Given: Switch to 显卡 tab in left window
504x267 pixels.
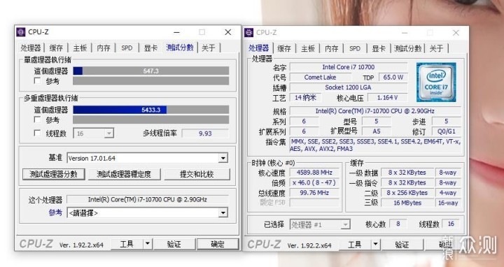Looking at the screenshot, I should click(x=150, y=48).
